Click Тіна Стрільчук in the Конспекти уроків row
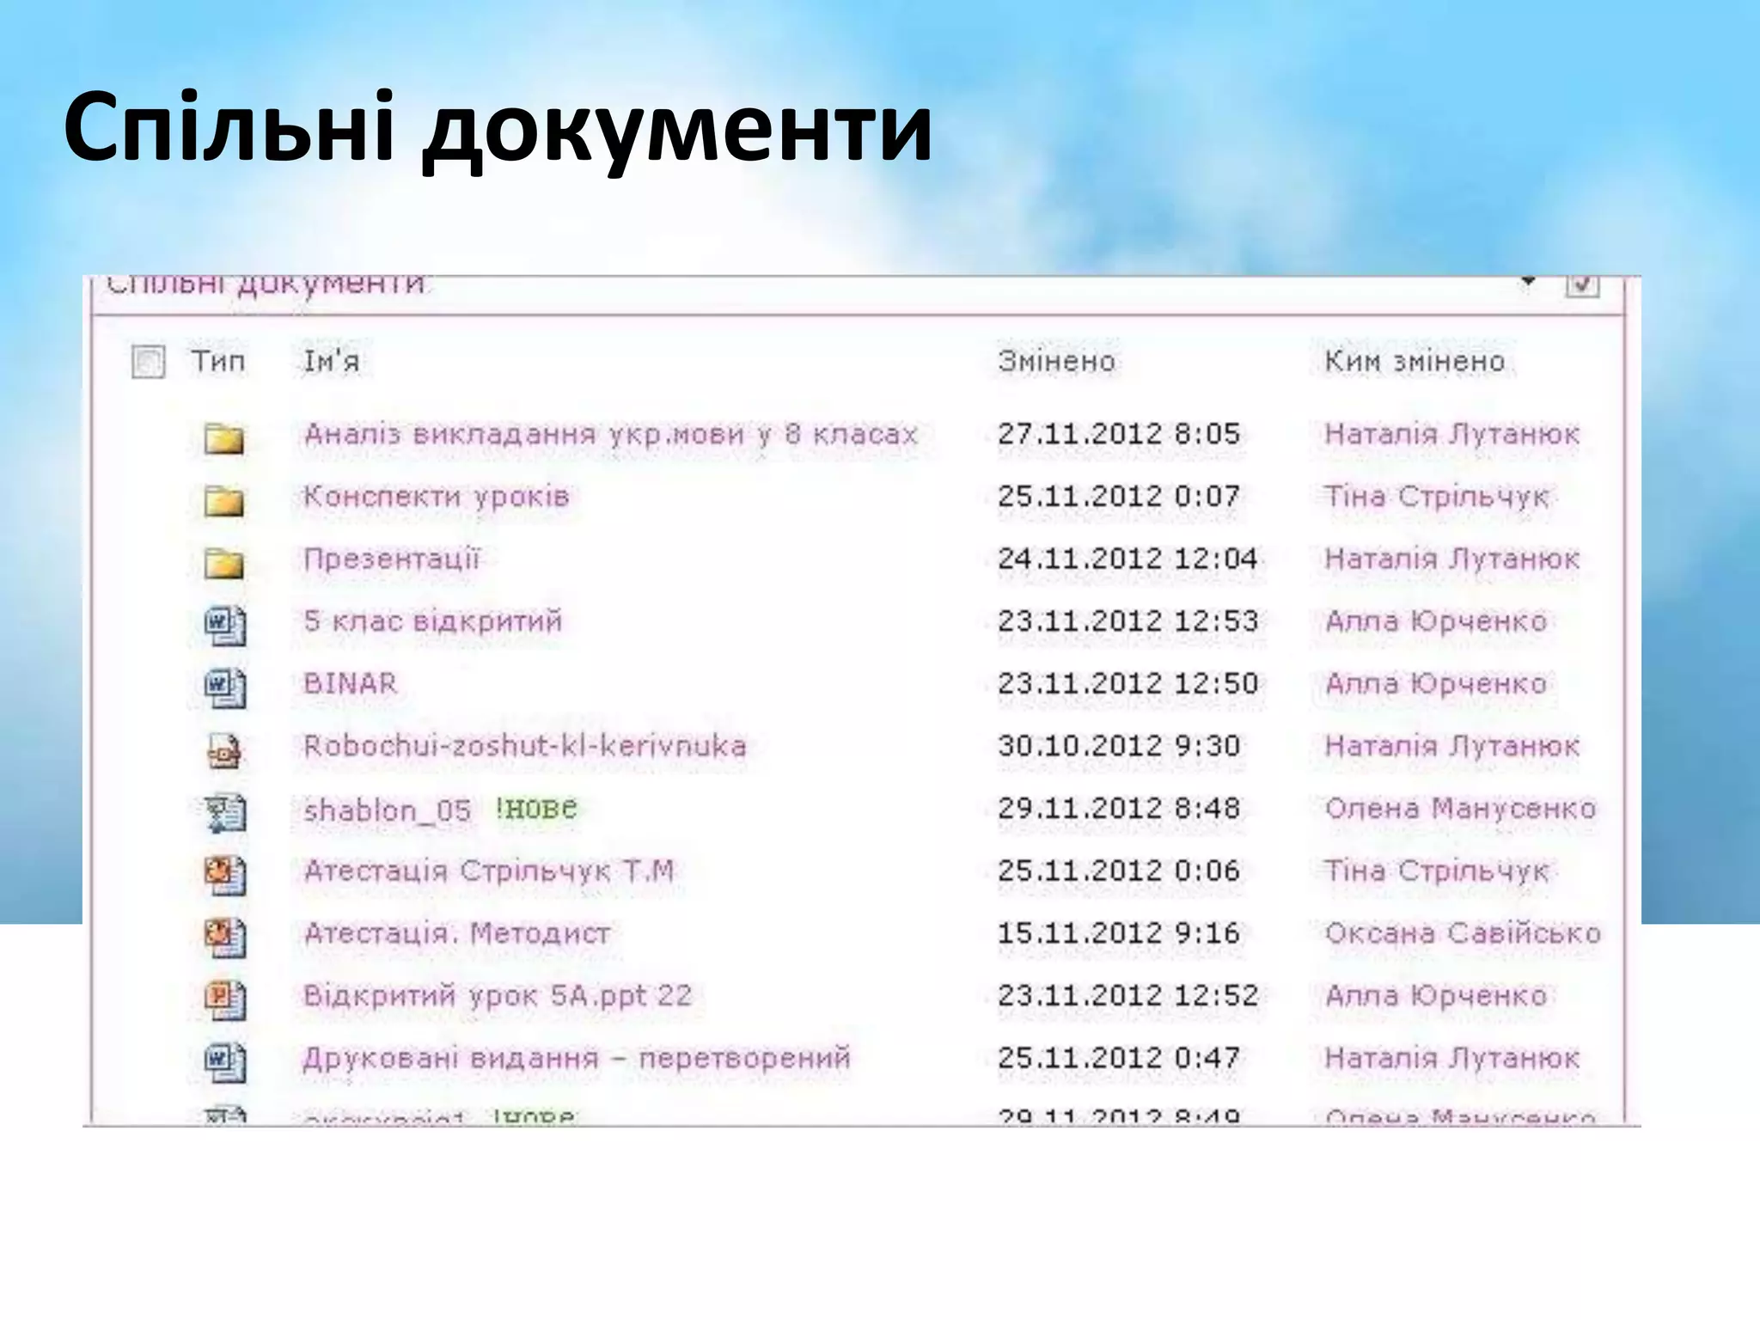Screen dimensions: 1760x1320 [1436, 497]
